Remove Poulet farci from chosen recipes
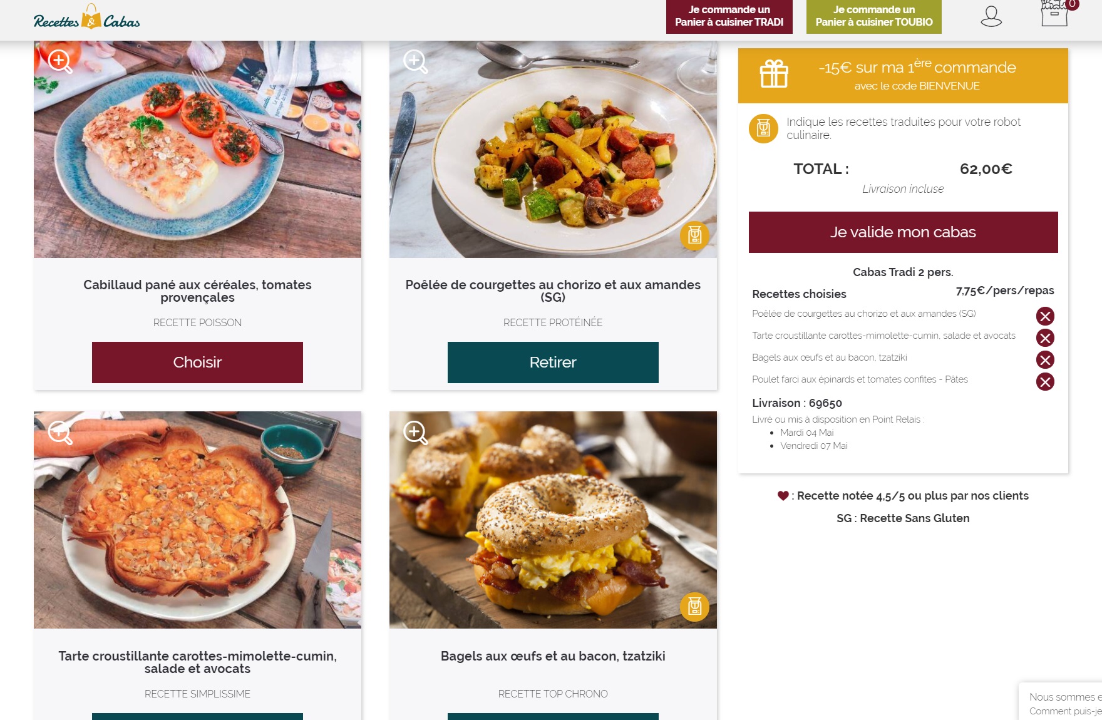 click(1045, 382)
